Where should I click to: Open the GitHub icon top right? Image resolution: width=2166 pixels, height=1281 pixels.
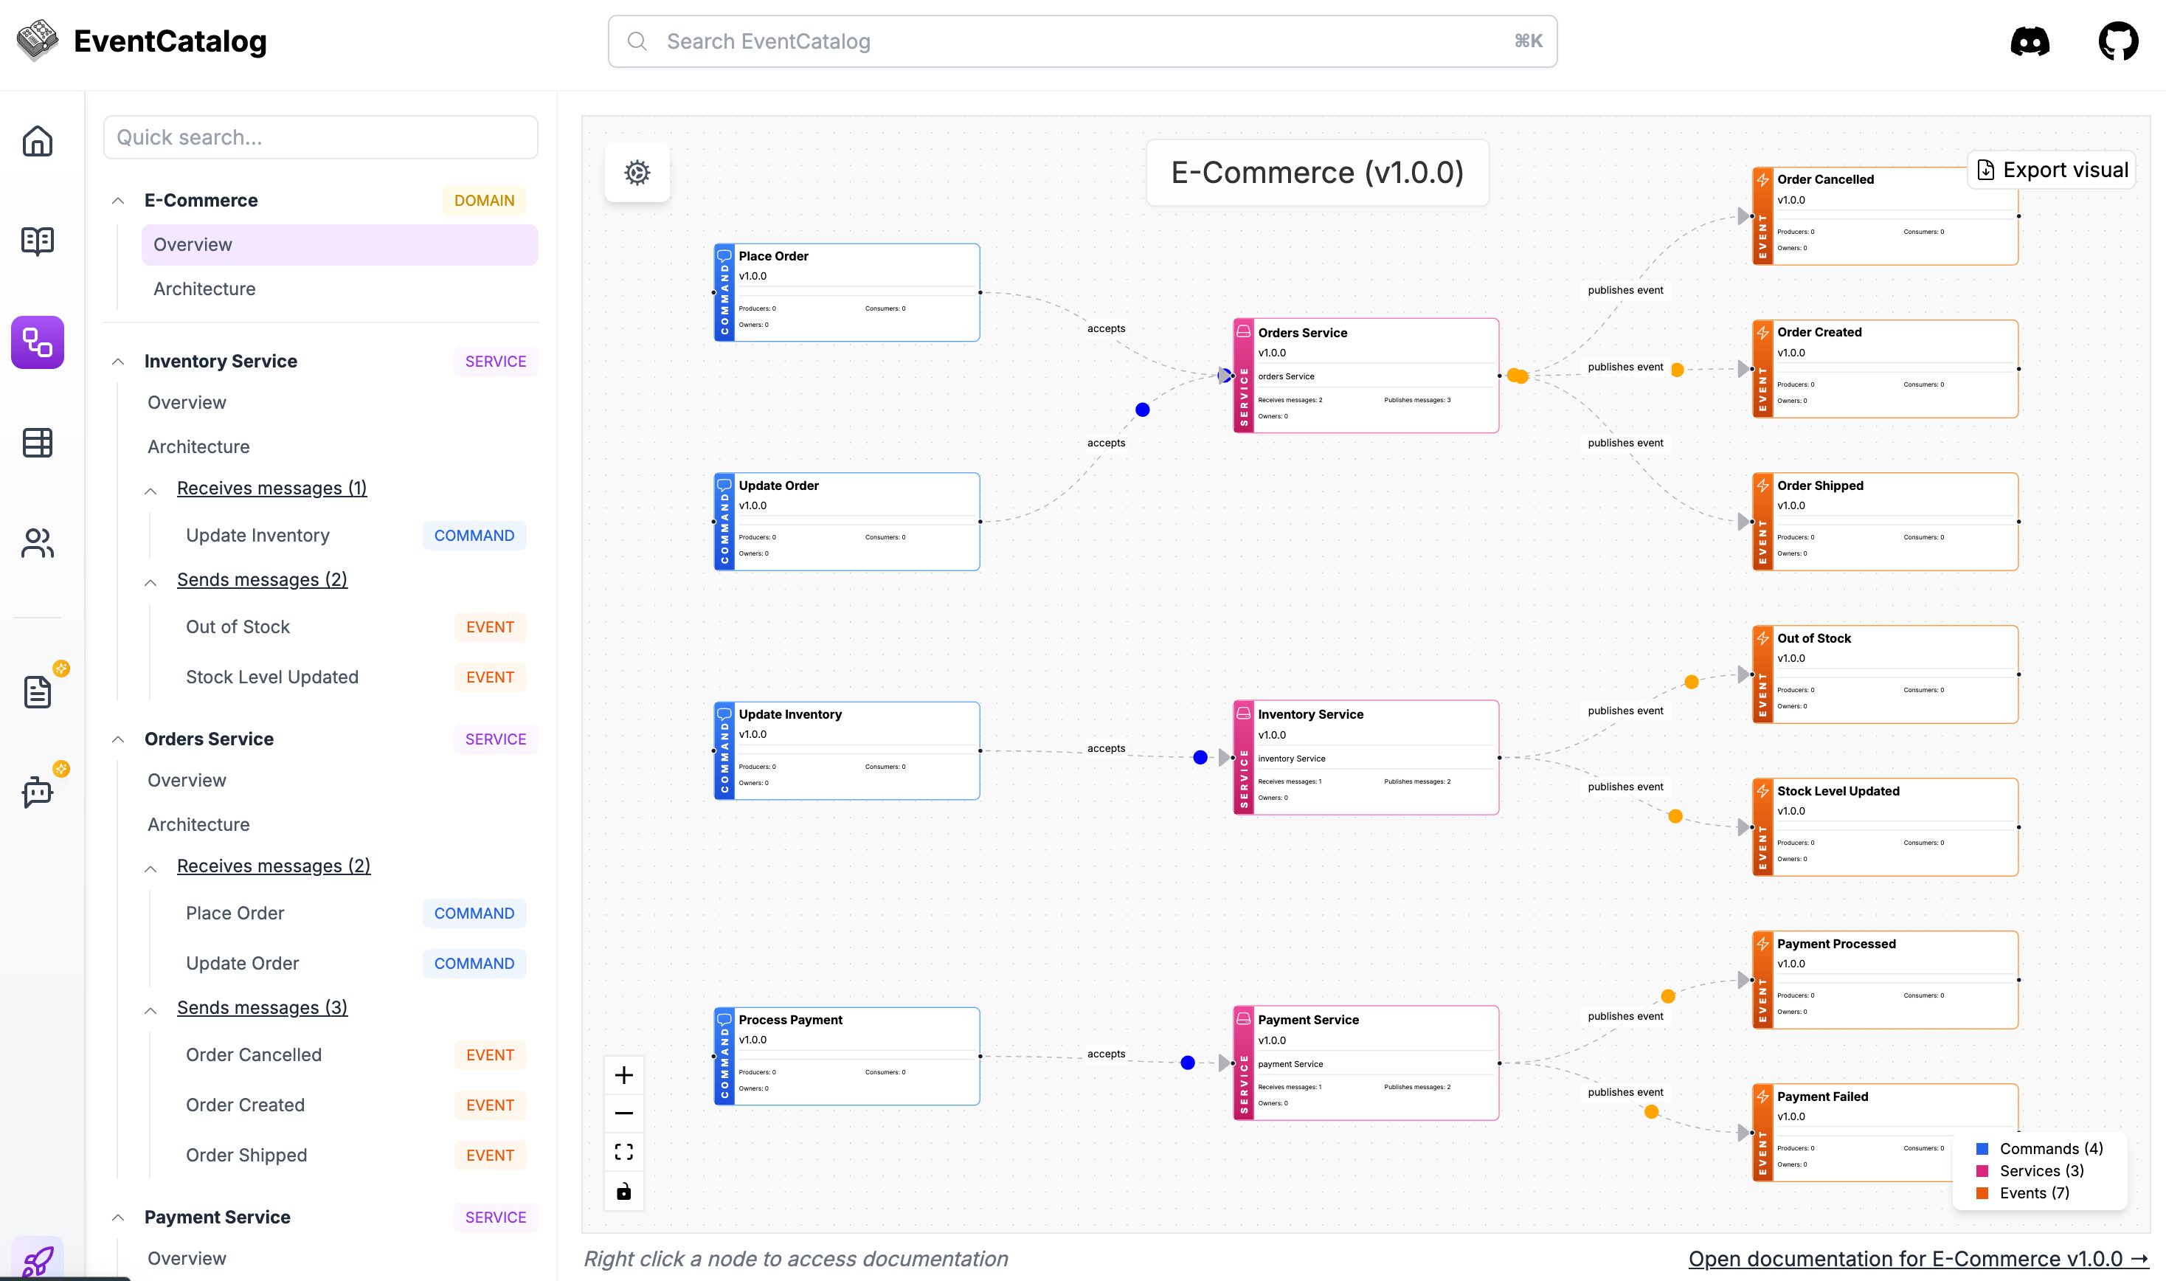pos(2120,41)
